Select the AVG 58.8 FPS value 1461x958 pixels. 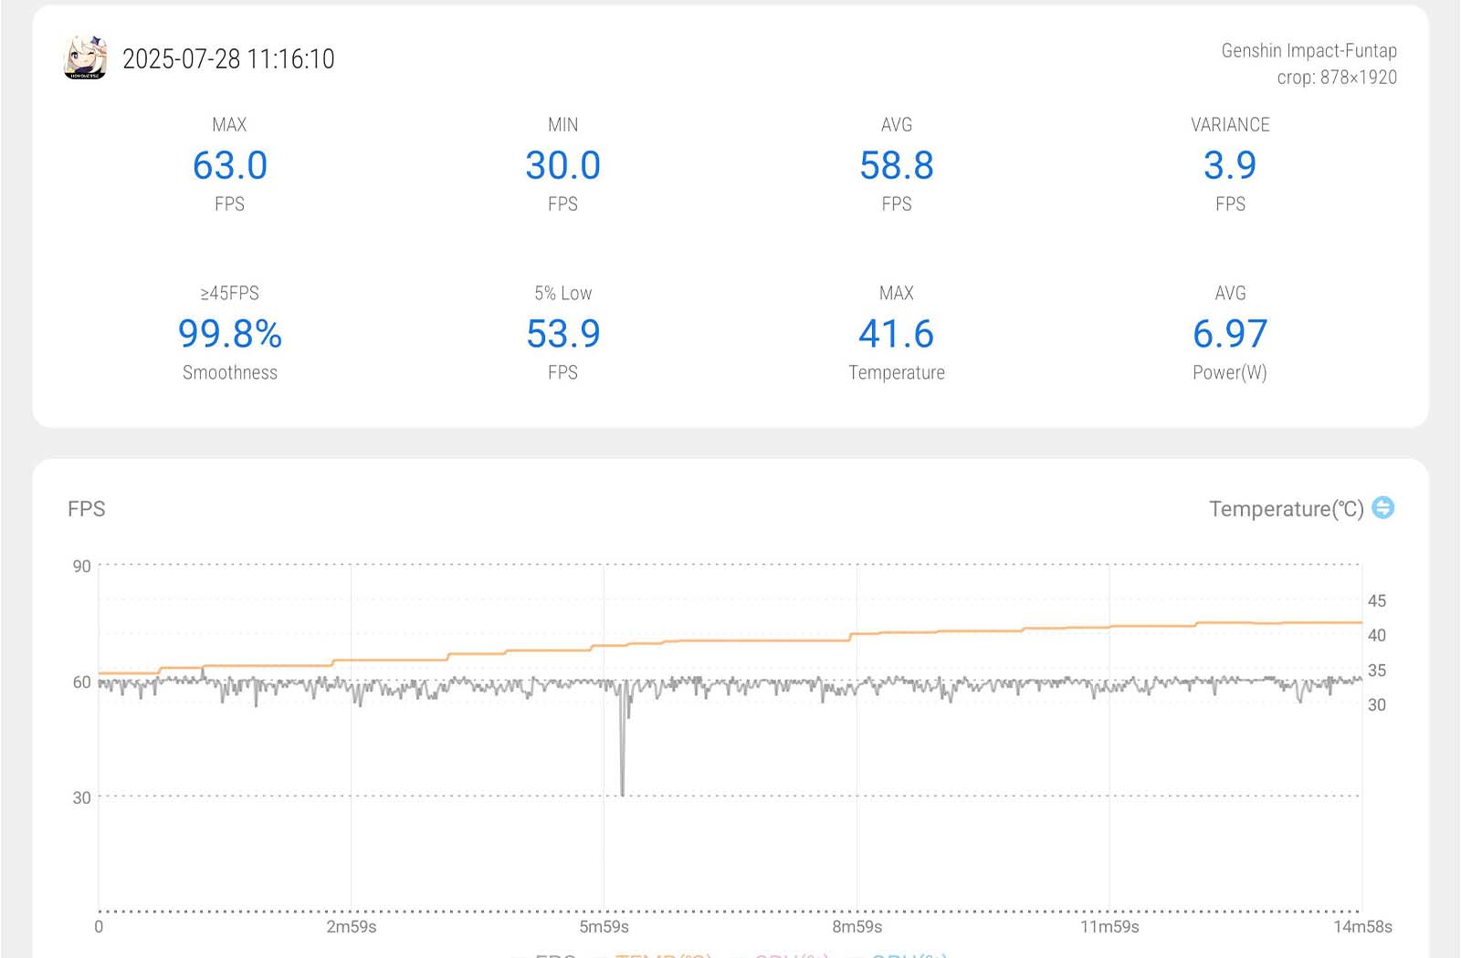tap(896, 165)
